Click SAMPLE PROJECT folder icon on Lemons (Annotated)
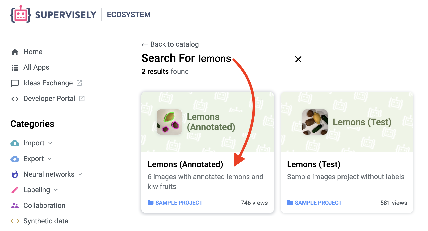Viewport: 428px width, 231px height. click(151, 203)
